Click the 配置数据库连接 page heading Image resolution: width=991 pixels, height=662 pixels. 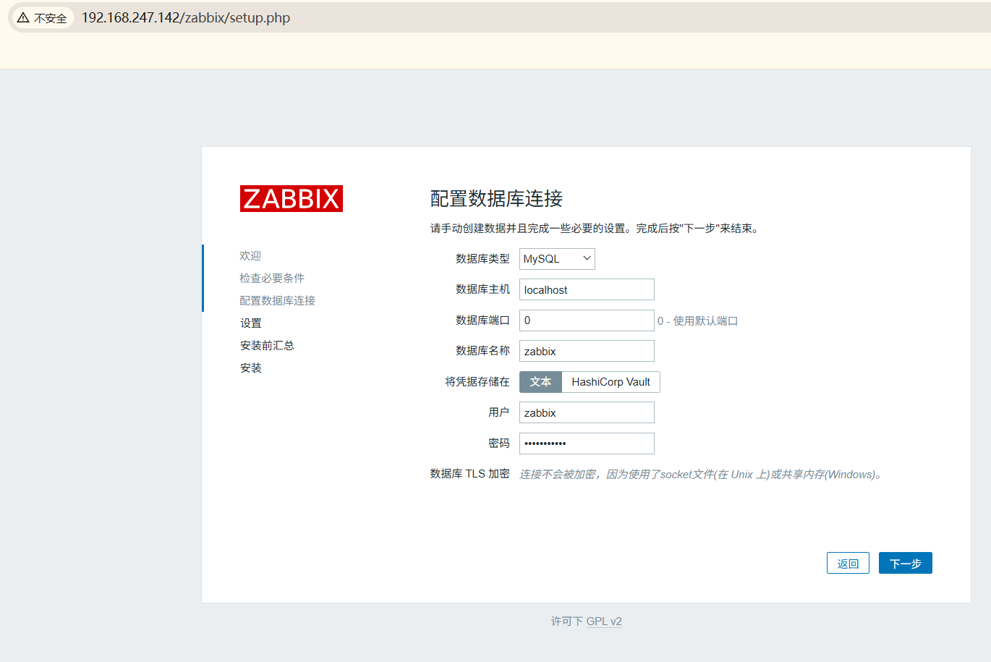point(496,198)
